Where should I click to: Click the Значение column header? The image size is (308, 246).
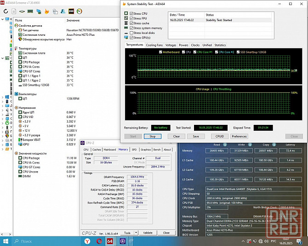[73, 20]
